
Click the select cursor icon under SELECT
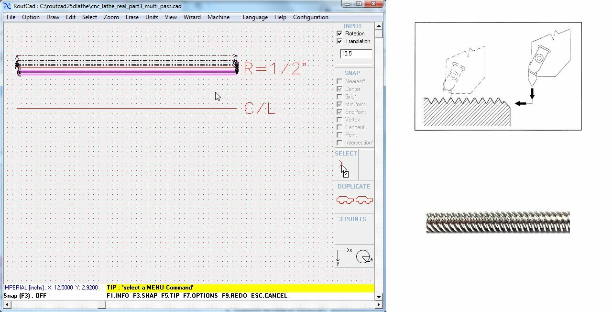[344, 169]
